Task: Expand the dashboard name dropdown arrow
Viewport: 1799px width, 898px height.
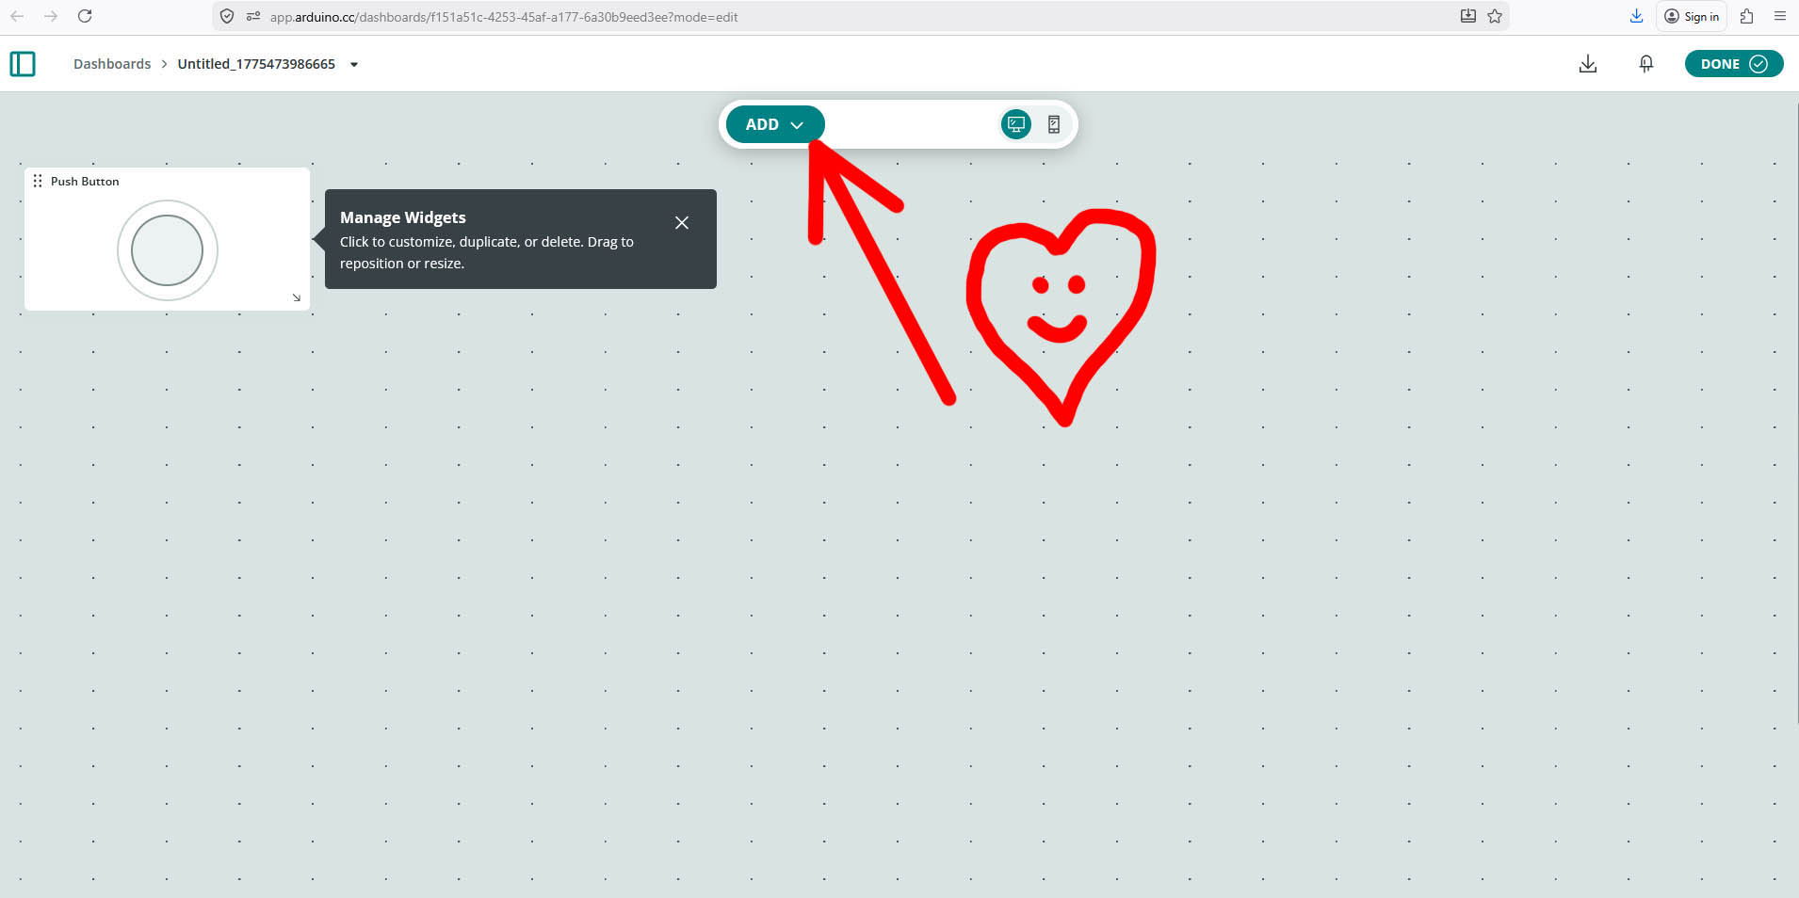Action: pyautogui.click(x=354, y=65)
